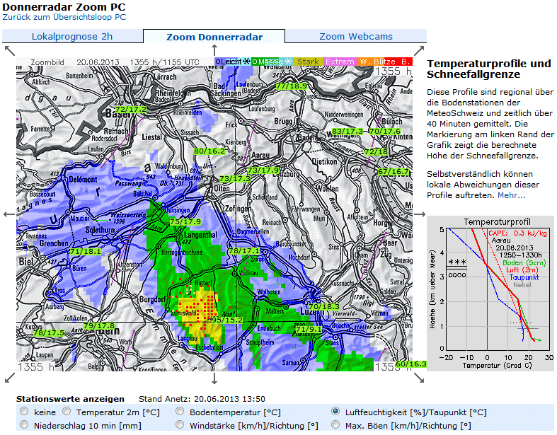This screenshot has width=557, height=435.
Task: Move map northwest using the diagonal arrow
Action: [x=10, y=51]
